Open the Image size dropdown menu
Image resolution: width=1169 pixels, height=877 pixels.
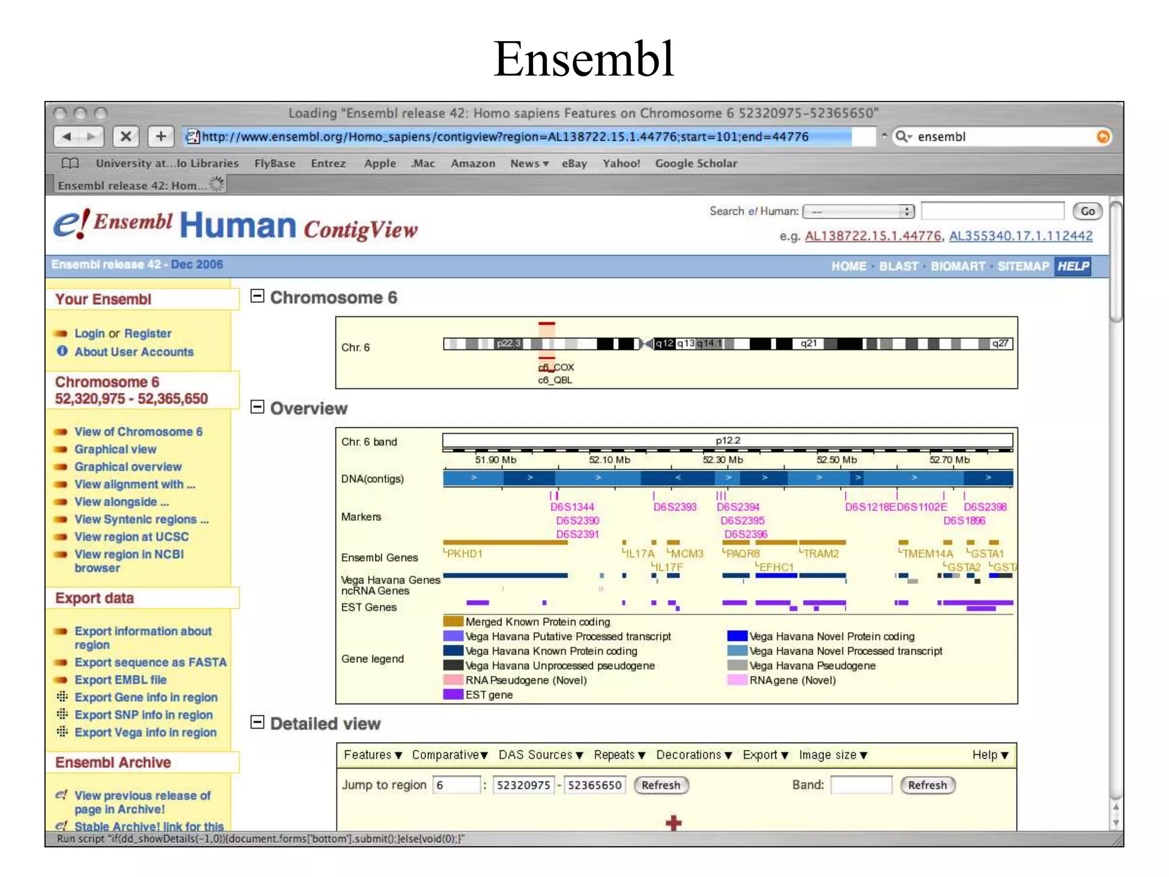click(x=833, y=755)
